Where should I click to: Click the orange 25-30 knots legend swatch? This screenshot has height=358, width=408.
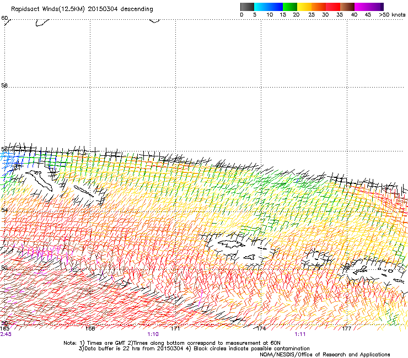[x=319, y=7]
